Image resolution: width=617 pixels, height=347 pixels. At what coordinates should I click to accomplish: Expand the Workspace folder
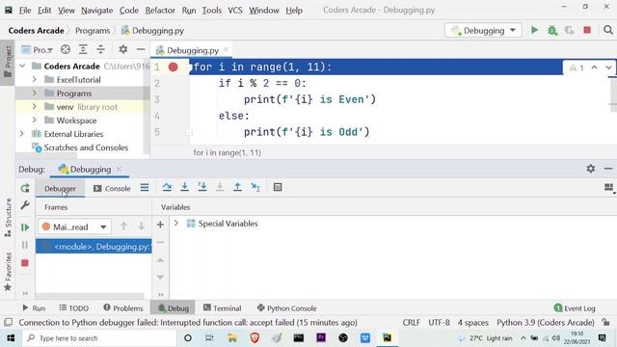(35, 120)
